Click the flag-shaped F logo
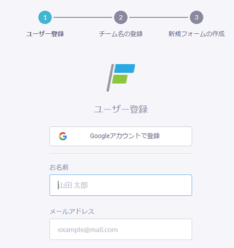This screenshot has height=248, width=234. [x=121, y=78]
